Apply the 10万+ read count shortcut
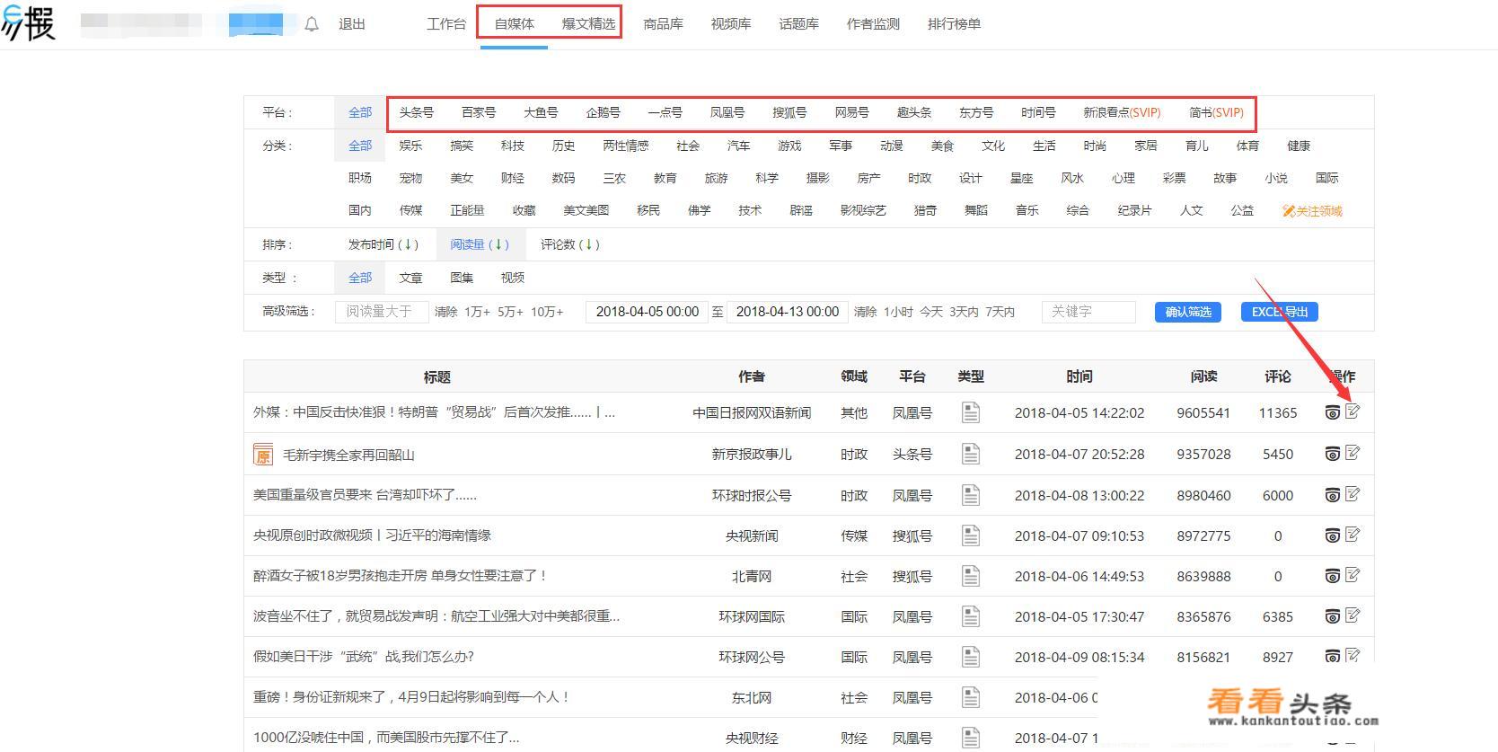Viewport: 1498px width, 752px height. (547, 312)
